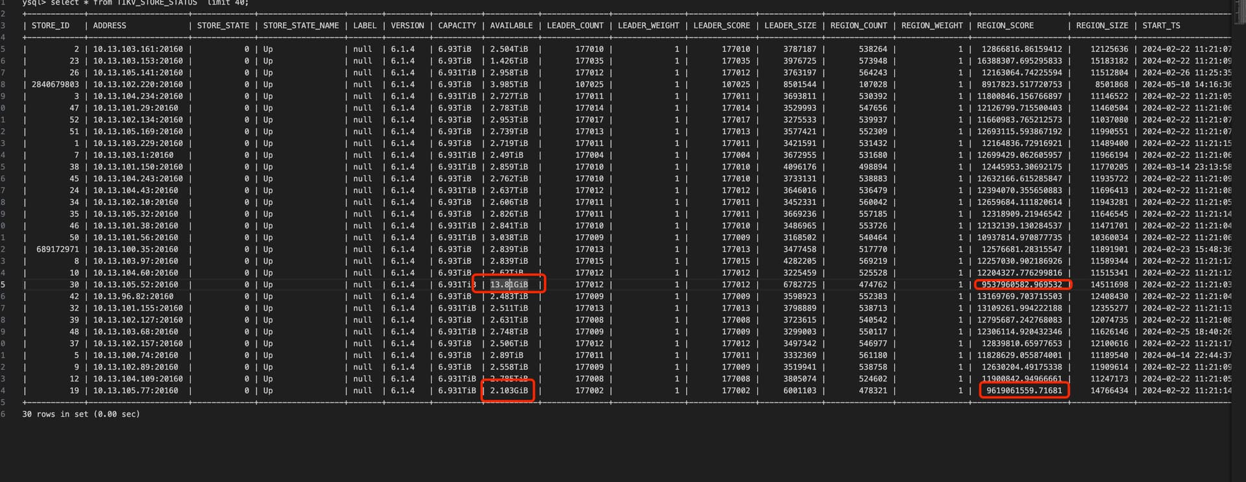This screenshot has height=482, width=1246.
Task: Click the AVAILABLE column header
Action: click(511, 26)
